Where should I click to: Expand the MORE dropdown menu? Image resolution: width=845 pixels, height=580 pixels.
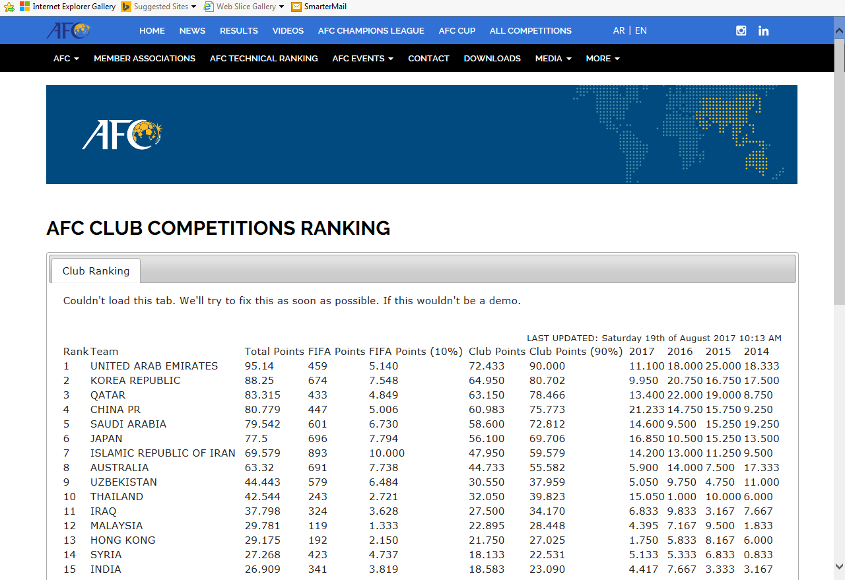603,58
